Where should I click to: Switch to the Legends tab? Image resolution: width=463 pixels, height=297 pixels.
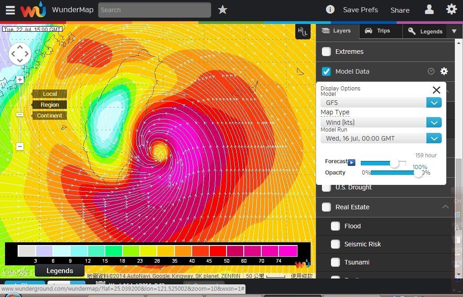(x=425, y=31)
